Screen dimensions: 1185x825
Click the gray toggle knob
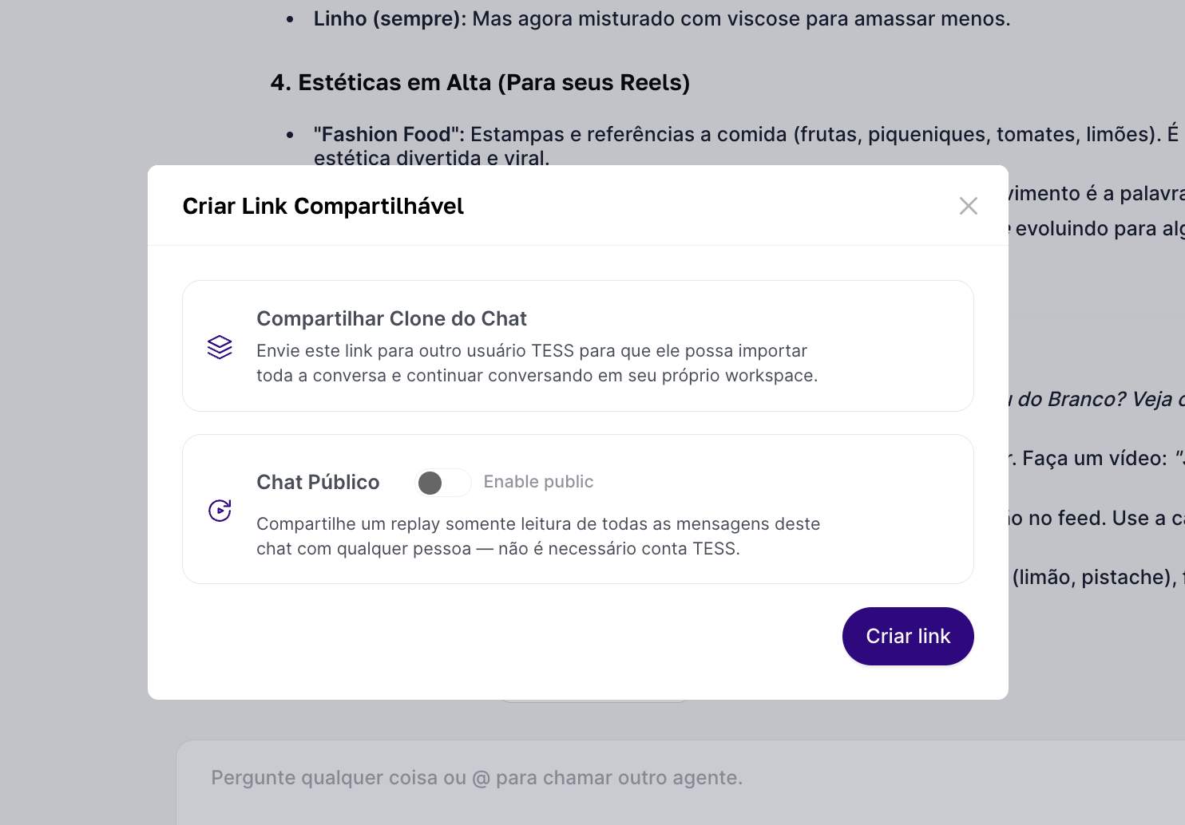(x=431, y=482)
